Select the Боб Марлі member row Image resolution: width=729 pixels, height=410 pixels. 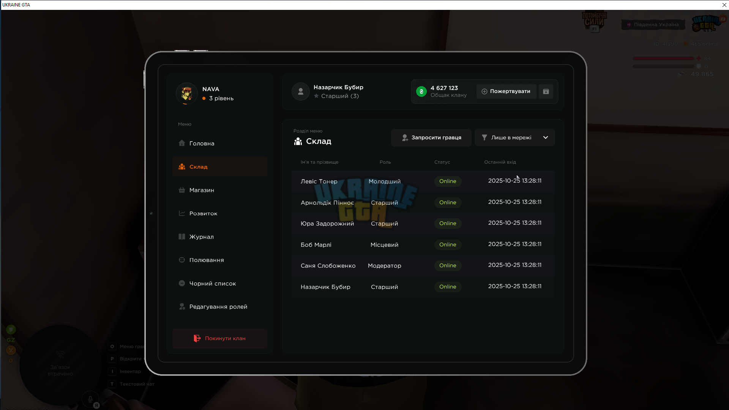(x=423, y=244)
